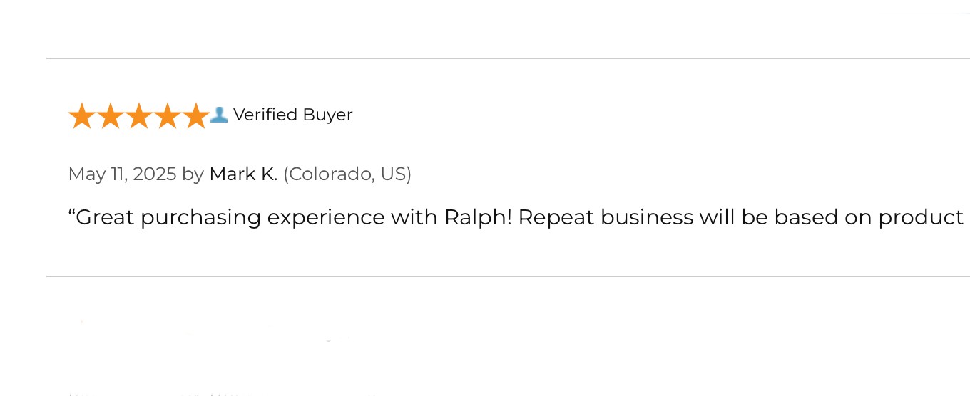This screenshot has width=970, height=396.
Task: Open reviewer name Mark K.
Action: pos(243,174)
